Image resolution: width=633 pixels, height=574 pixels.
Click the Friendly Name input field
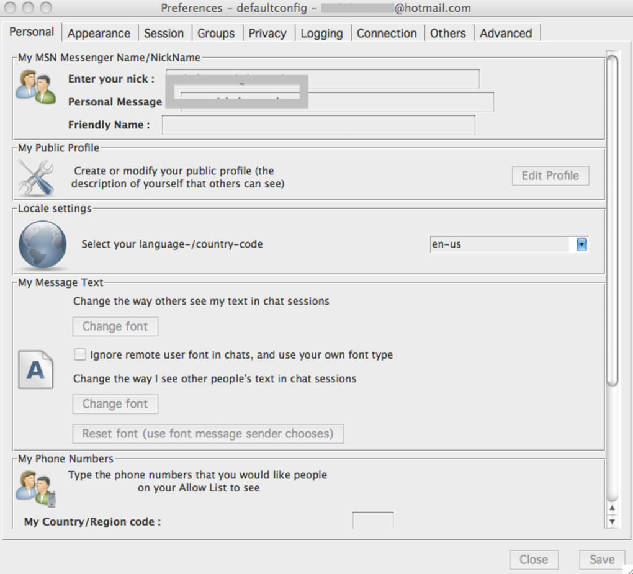(318, 125)
